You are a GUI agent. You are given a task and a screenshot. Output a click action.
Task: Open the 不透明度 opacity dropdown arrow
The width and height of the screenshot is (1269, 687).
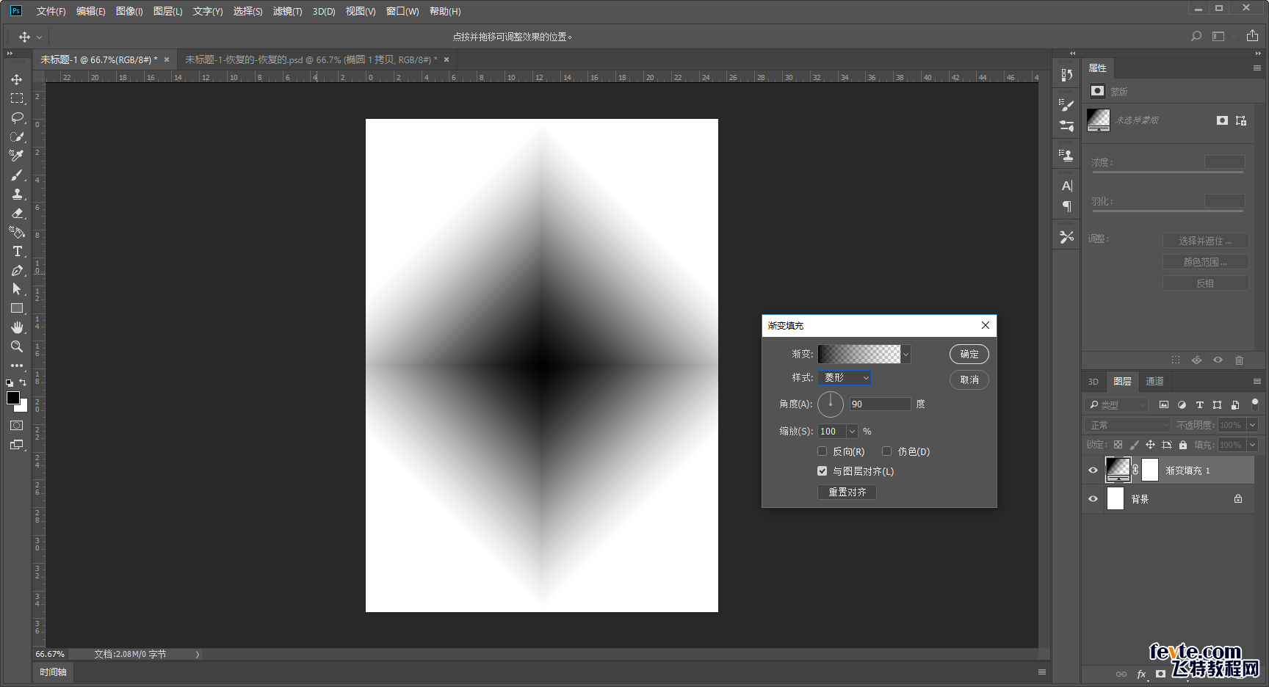pyautogui.click(x=1252, y=425)
